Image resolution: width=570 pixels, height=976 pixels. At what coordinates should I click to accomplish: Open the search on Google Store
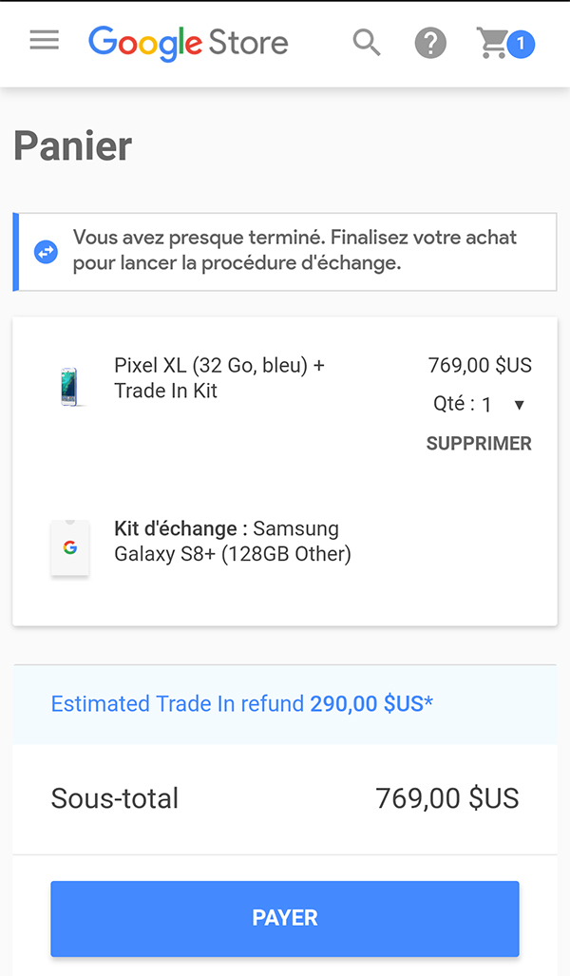click(367, 43)
